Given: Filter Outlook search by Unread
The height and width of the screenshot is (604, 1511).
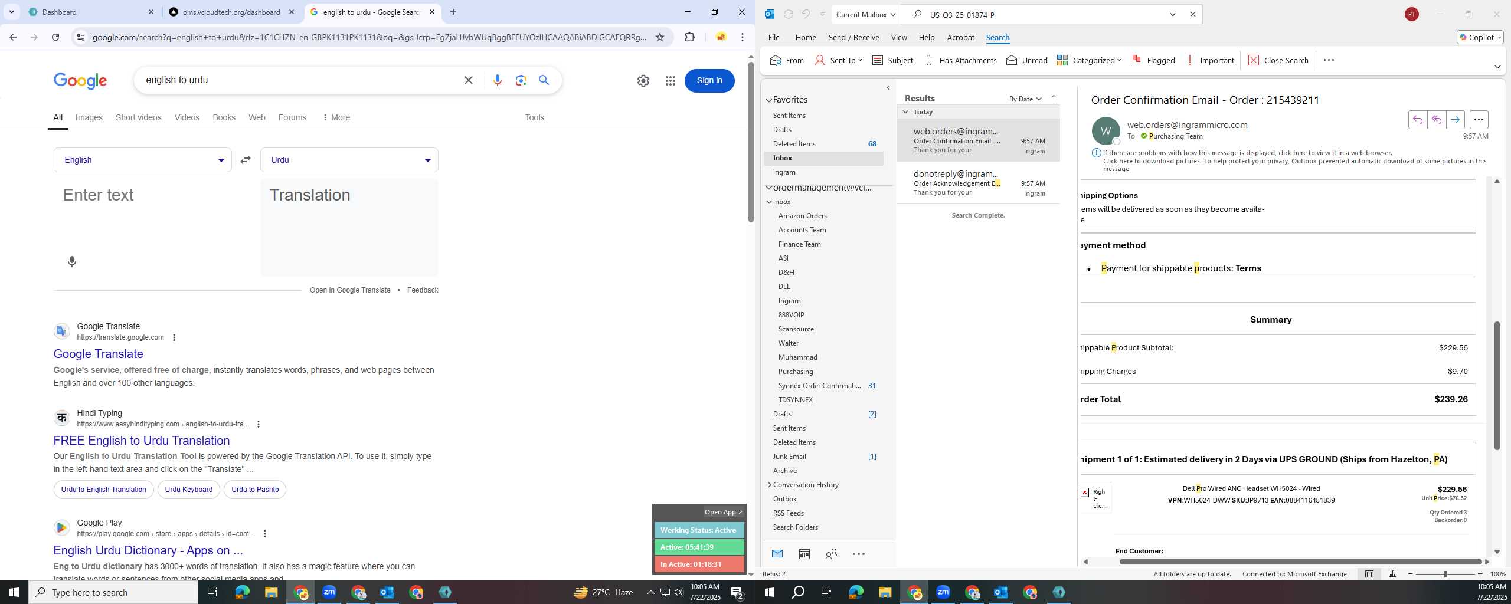Looking at the screenshot, I should 1027,60.
